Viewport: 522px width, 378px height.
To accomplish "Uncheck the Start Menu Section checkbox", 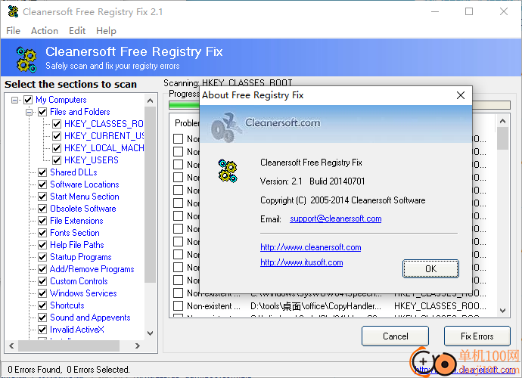I will pos(42,197).
